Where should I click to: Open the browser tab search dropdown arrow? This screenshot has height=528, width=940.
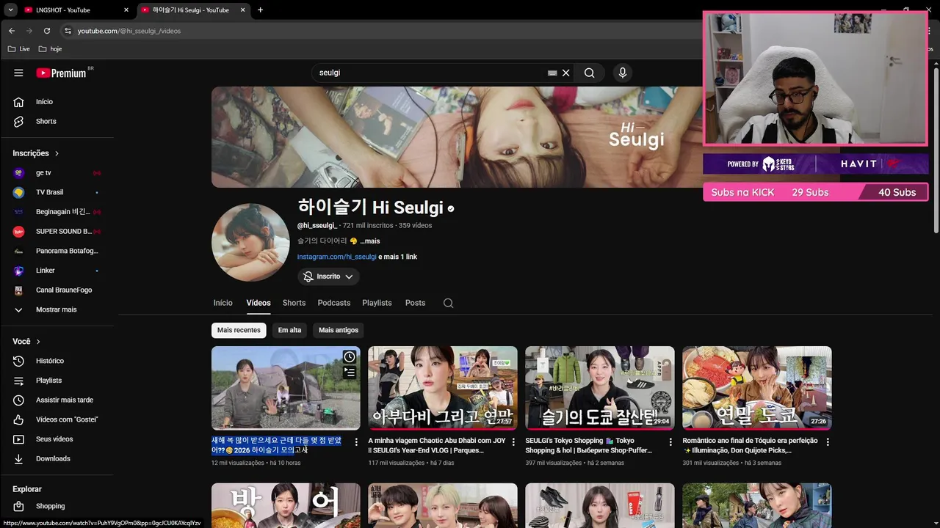coord(10,10)
